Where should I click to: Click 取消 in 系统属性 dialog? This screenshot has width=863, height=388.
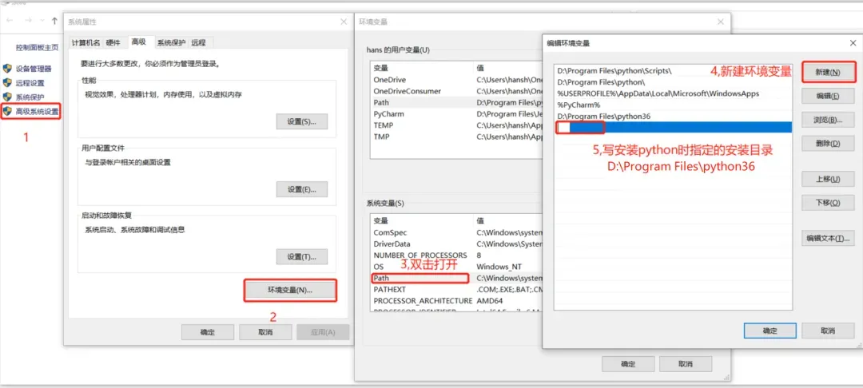point(264,332)
